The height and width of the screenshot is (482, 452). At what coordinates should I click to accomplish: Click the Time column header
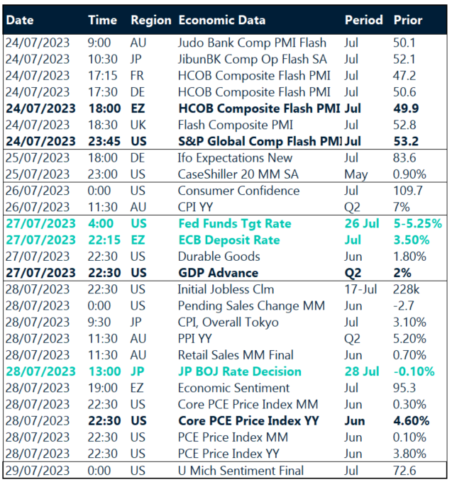(102, 20)
